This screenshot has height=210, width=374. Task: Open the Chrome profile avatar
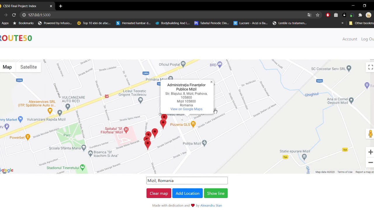(368, 15)
